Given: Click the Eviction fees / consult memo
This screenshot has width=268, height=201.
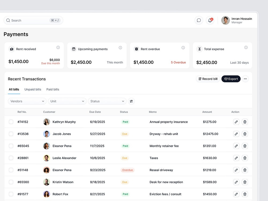Looking at the screenshot, I should (x=165, y=194).
